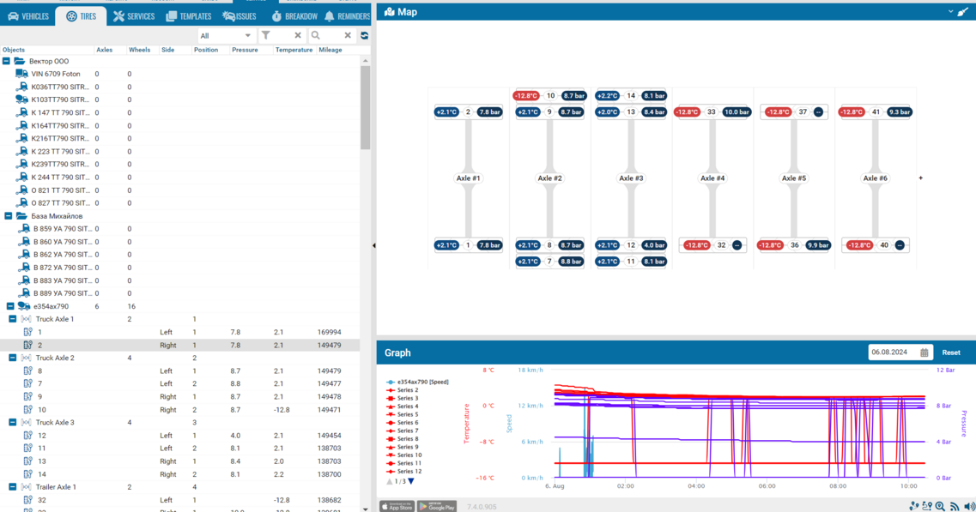Open the Services tab
Image resolution: width=976 pixels, height=512 pixels.
(x=134, y=16)
